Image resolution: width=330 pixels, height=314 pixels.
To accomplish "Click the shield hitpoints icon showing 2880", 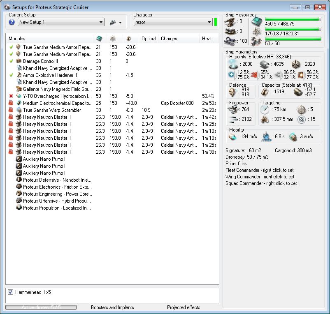I will 233,64.
